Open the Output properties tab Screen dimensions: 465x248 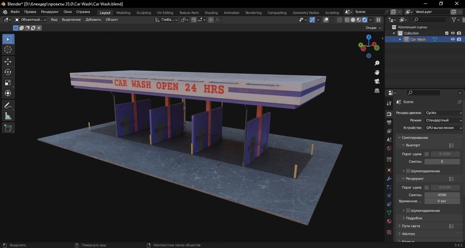[x=389, y=122]
